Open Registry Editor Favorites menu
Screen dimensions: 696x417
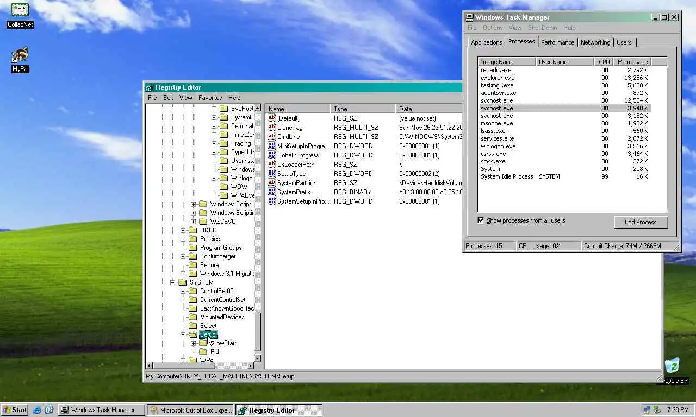210,98
